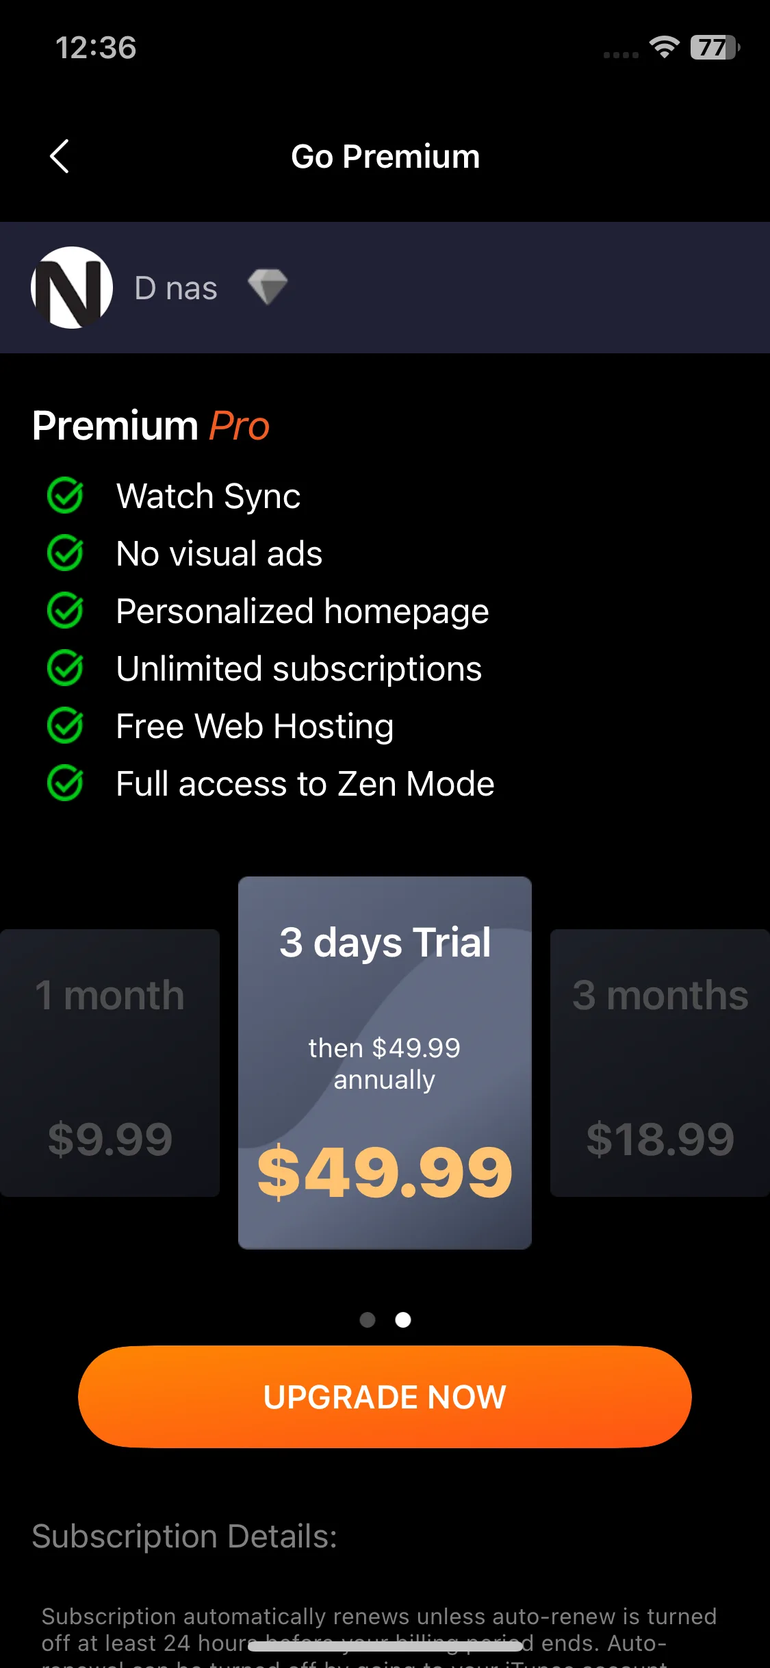Tap the D nas username label

176,288
